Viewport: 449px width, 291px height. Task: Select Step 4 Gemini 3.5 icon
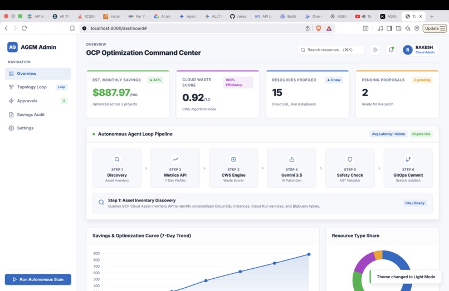point(291,159)
